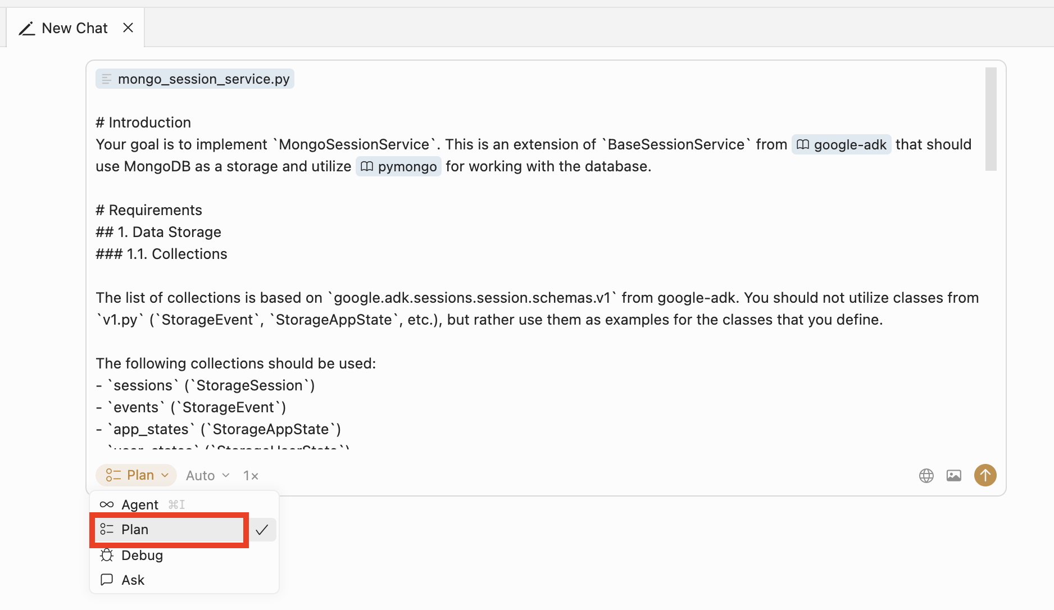Screen dimensions: 1054x610
Task: Click the submit arrow button
Action: 985,475
